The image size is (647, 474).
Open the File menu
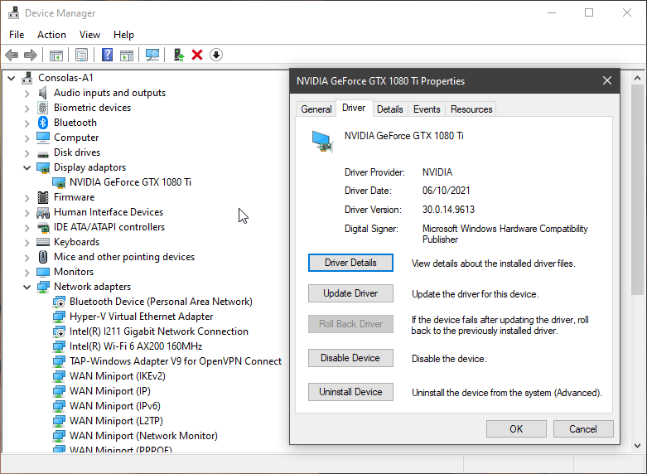pos(17,35)
